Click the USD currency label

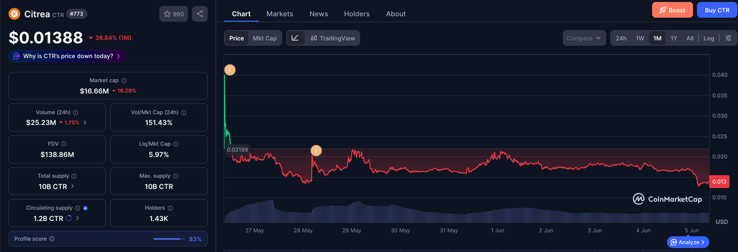(721, 222)
